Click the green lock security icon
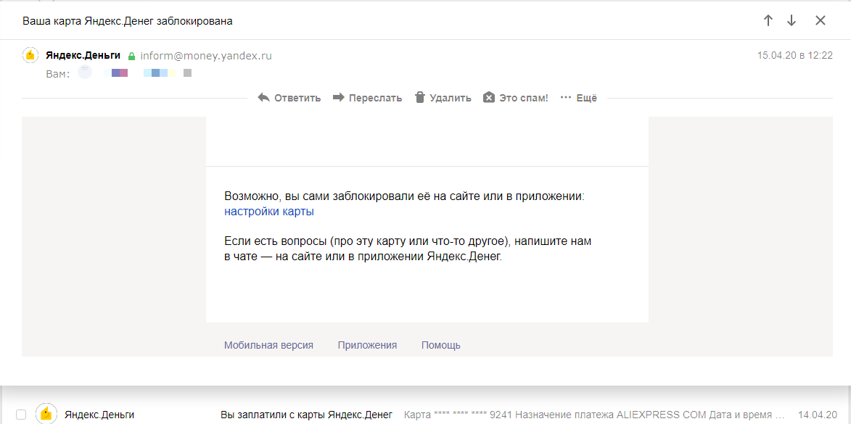 131,56
